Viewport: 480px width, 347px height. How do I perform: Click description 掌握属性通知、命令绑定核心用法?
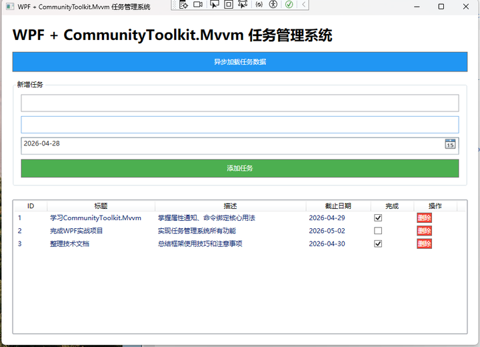coord(206,218)
